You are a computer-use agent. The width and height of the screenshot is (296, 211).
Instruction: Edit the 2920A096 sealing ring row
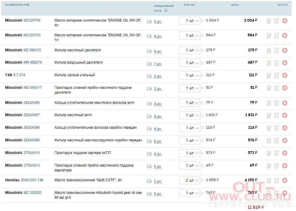click(x=269, y=128)
